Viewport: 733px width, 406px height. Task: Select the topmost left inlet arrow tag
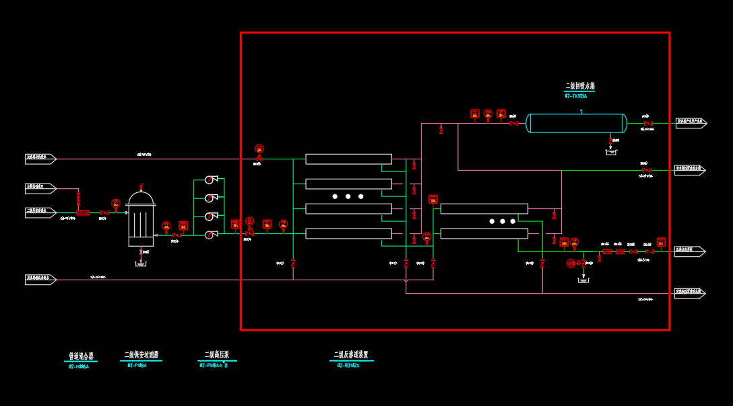(x=40, y=159)
